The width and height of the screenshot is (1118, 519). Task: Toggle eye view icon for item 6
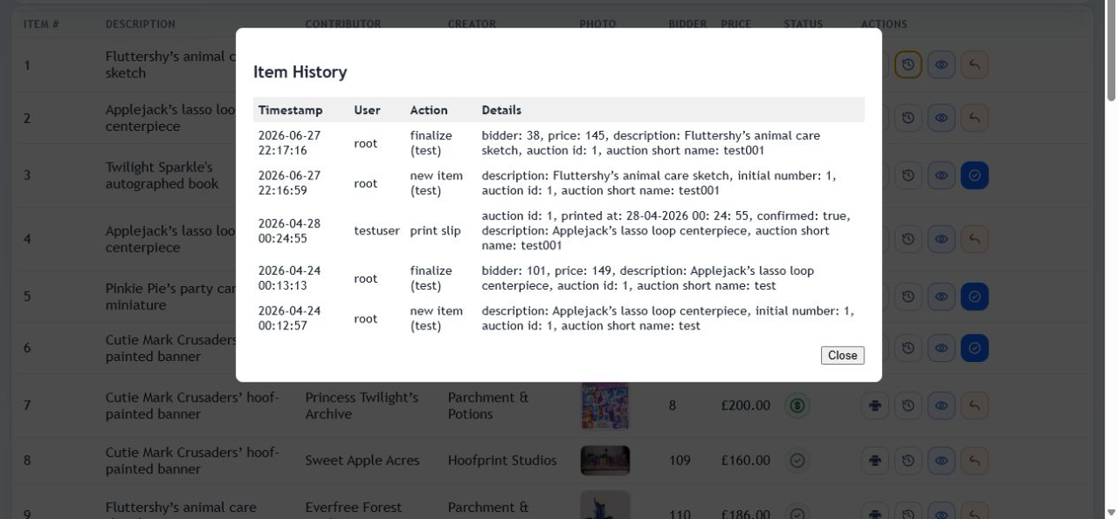942,348
